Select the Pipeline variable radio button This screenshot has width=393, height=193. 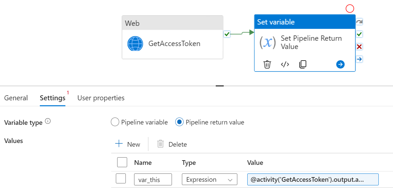[115, 122]
